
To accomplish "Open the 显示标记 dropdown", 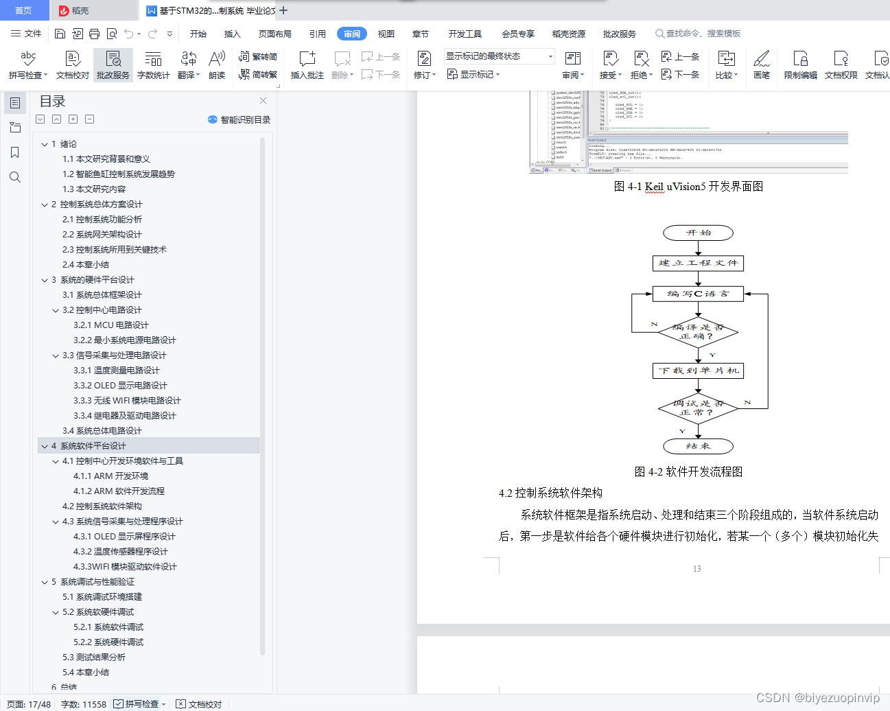I will [474, 74].
